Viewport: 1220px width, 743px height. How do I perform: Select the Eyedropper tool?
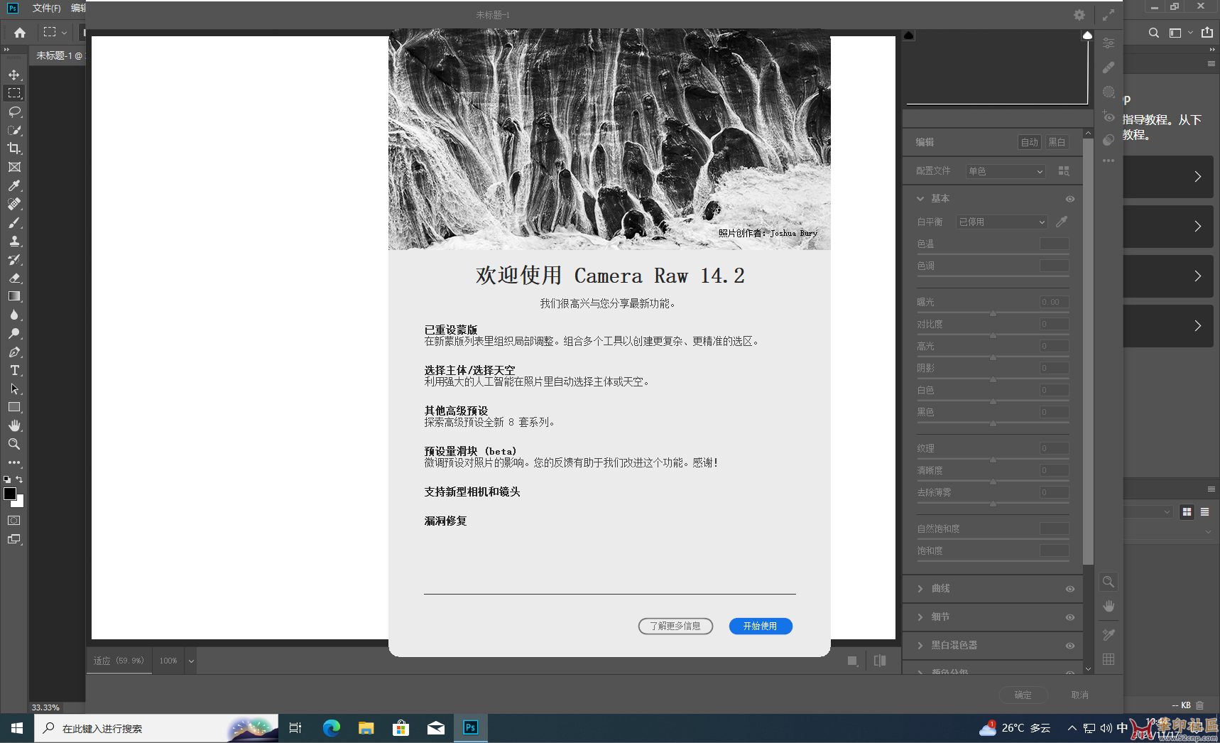pyautogui.click(x=14, y=185)
